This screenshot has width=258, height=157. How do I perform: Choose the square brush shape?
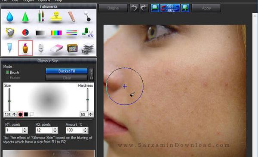click(26, 114)
